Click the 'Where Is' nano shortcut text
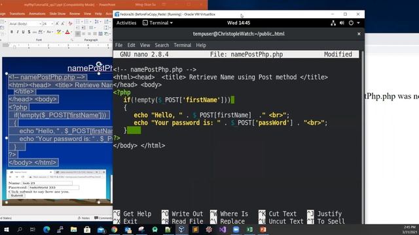419x235 pixels. pos(234,213)
